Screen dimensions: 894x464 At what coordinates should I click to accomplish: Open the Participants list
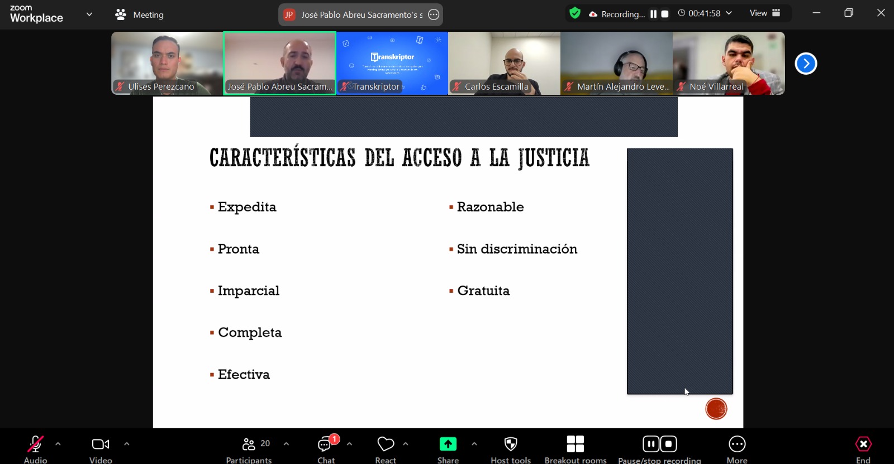click(249, 445)
